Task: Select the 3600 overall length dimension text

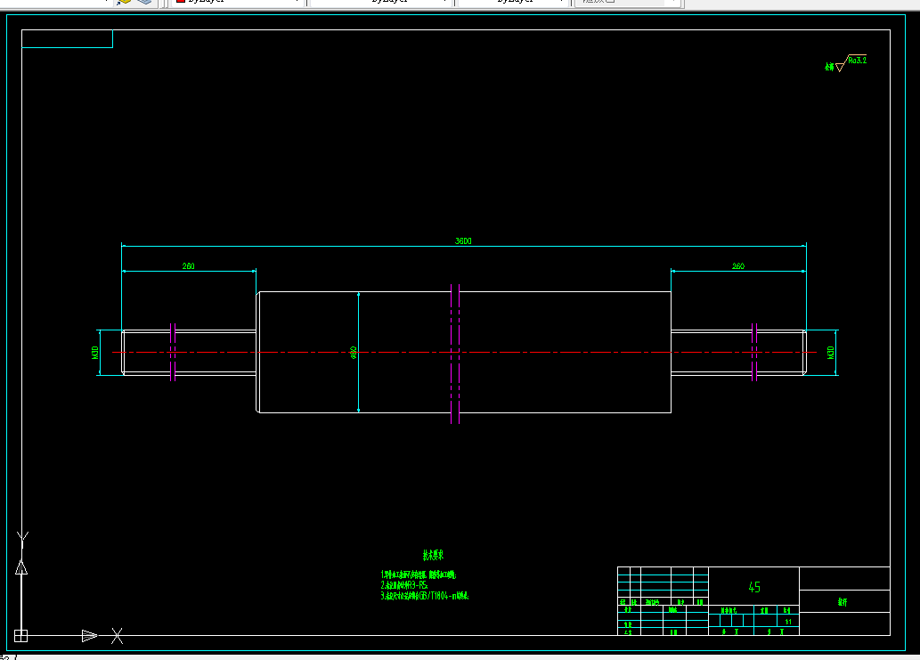Action: click(463, 240)
